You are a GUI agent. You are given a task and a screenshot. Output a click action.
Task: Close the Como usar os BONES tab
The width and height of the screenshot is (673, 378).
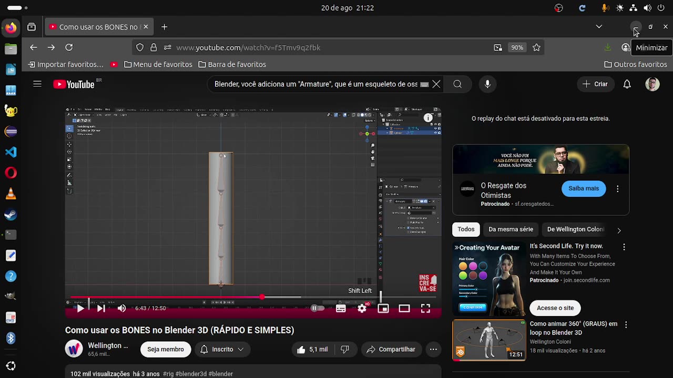(x=146, y=27)
